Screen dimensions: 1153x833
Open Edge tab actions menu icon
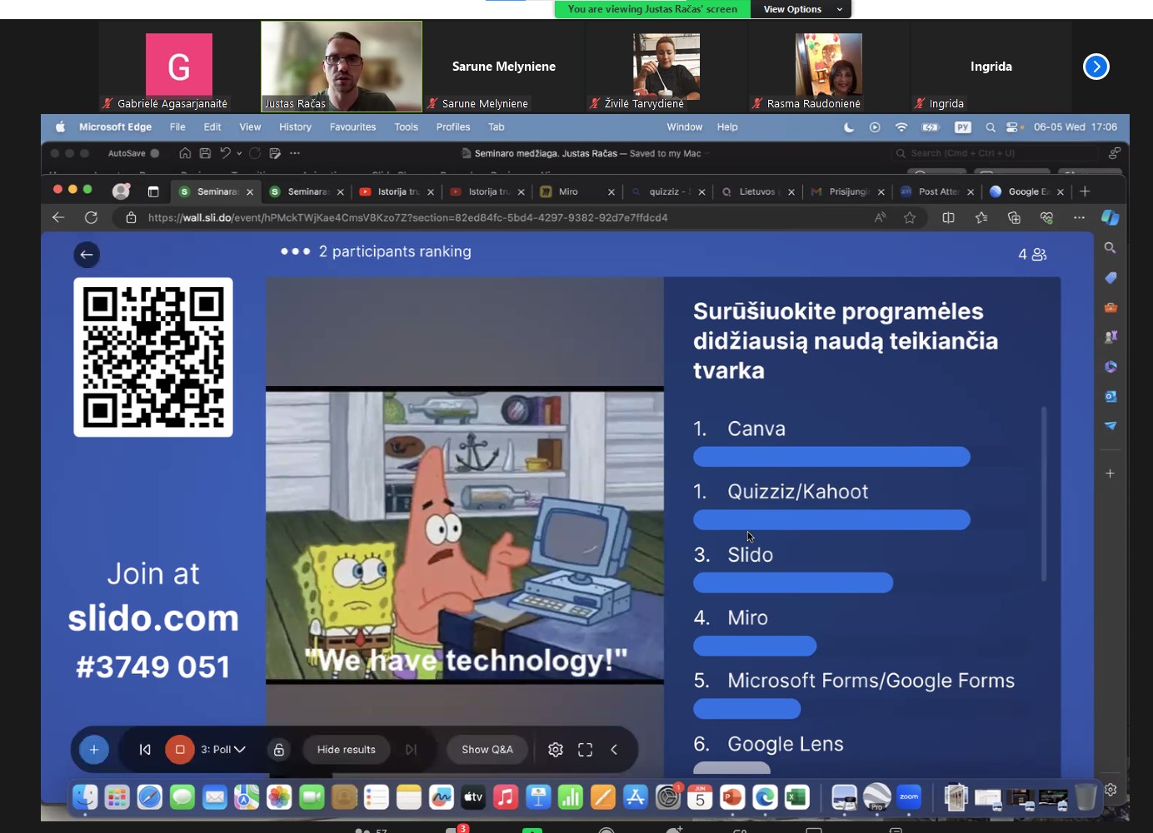(153, 191)
